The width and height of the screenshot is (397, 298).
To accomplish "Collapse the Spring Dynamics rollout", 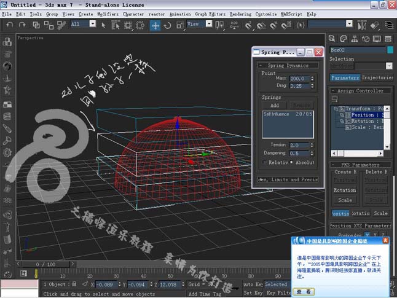I will coord(288,65).
